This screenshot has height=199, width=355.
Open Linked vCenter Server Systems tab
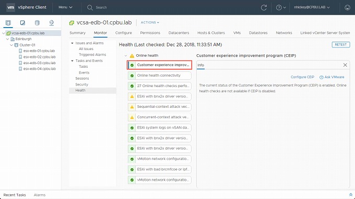pyautogui.click(x=325, y=33)
